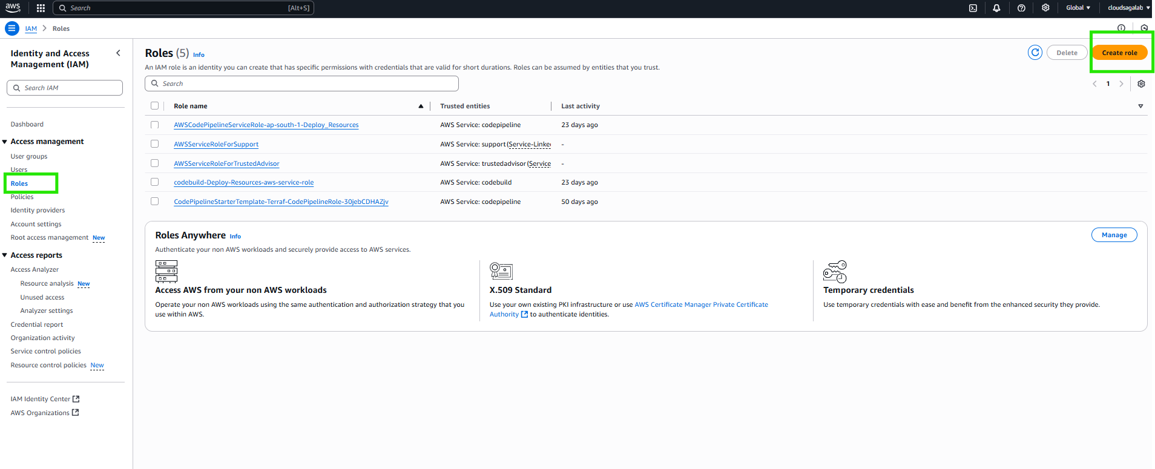Open the notifications bell icon
Screen dimensions: 1155x469
coord(996,8)
